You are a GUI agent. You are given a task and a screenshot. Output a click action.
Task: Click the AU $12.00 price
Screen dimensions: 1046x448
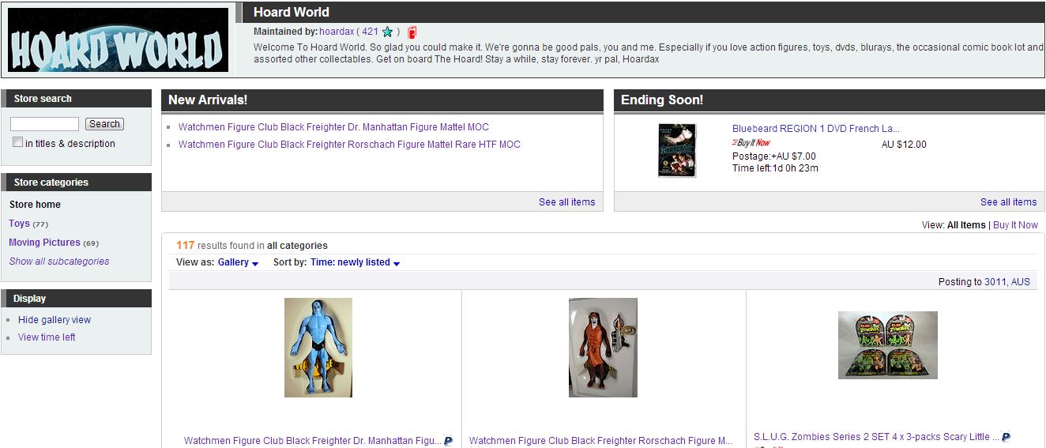tap(904, 145)
